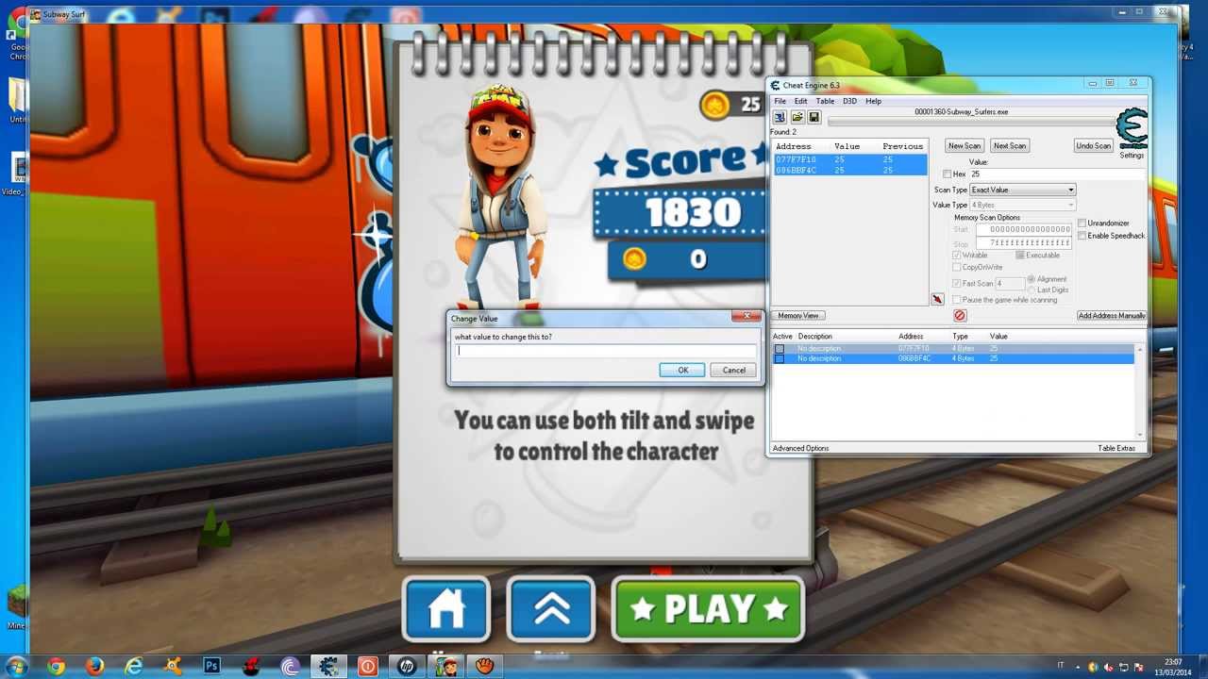Activate freeze checkbox for 086BBF4C row

click(780, 358)
